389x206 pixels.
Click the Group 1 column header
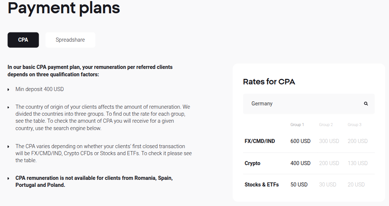(297, 125)
